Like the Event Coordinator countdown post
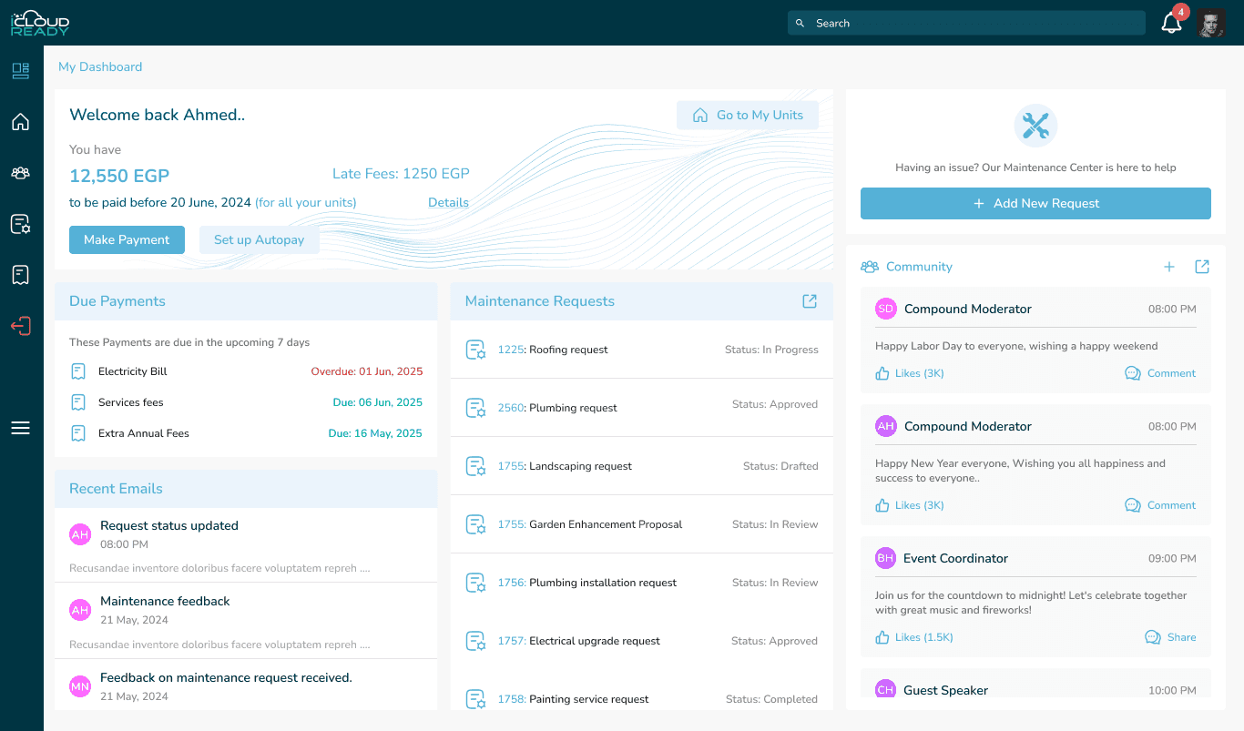Screen dimensions: 1244x731 pyautogui.click(x=913, y=637)
